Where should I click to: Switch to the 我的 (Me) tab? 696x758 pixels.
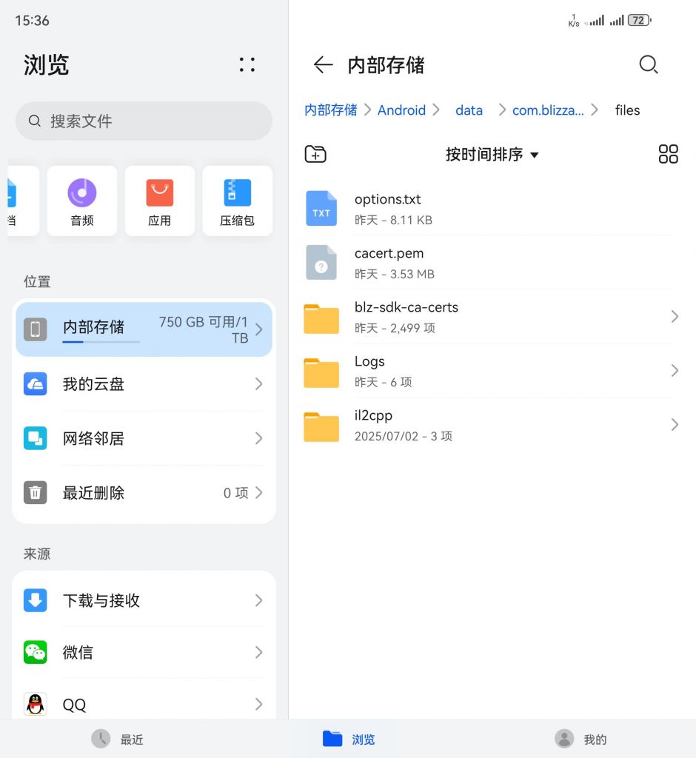(580, 738)
